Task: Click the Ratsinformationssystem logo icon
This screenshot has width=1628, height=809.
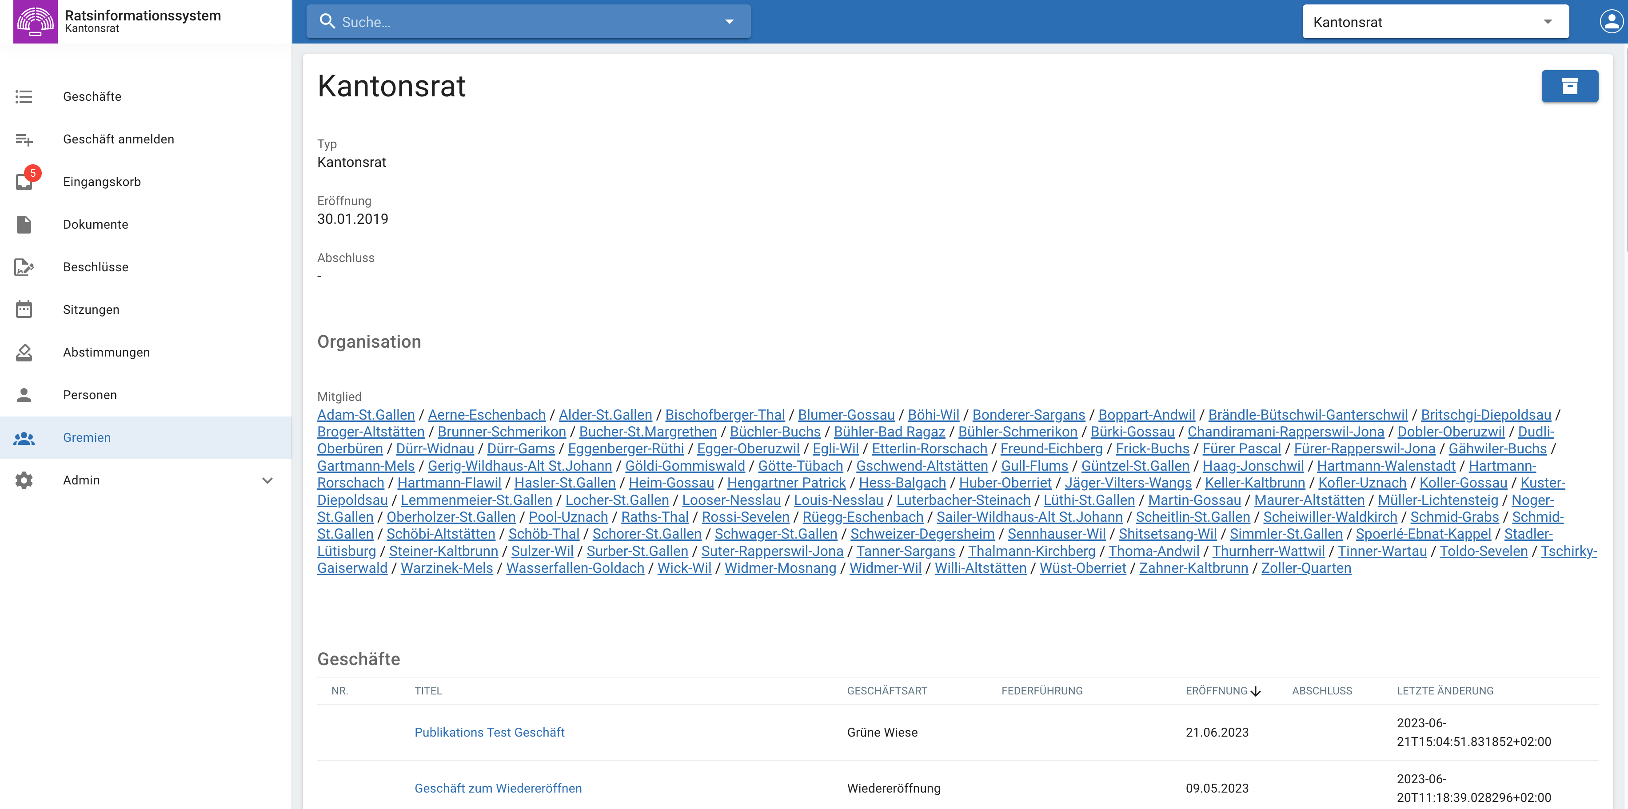Action: pos(36,21)
